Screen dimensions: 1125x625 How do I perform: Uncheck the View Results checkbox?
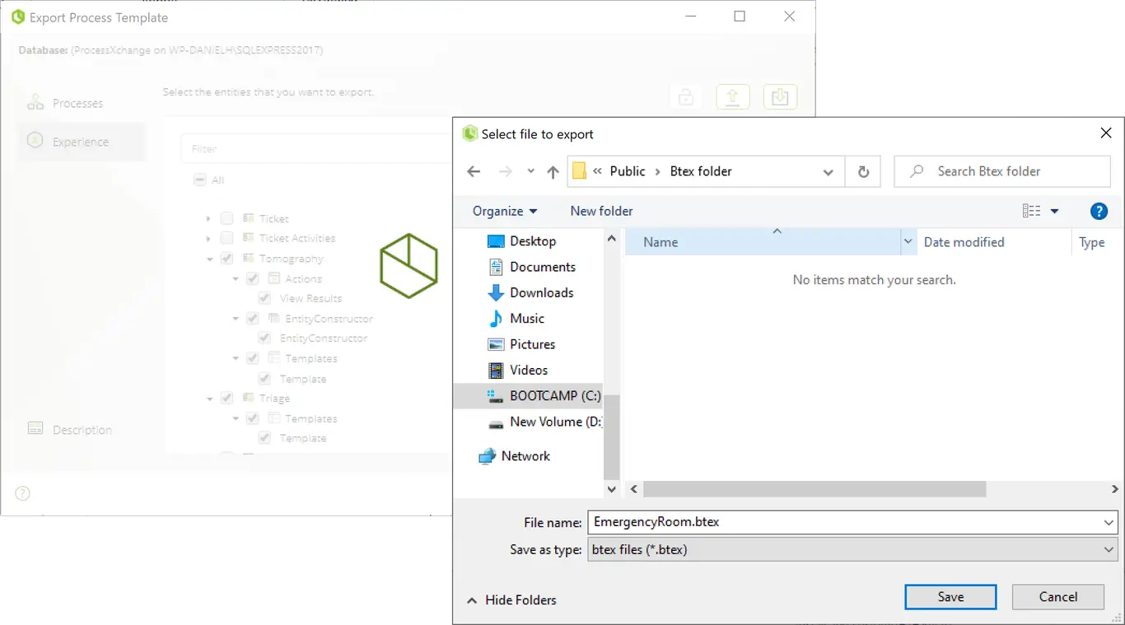click(265, 298)
